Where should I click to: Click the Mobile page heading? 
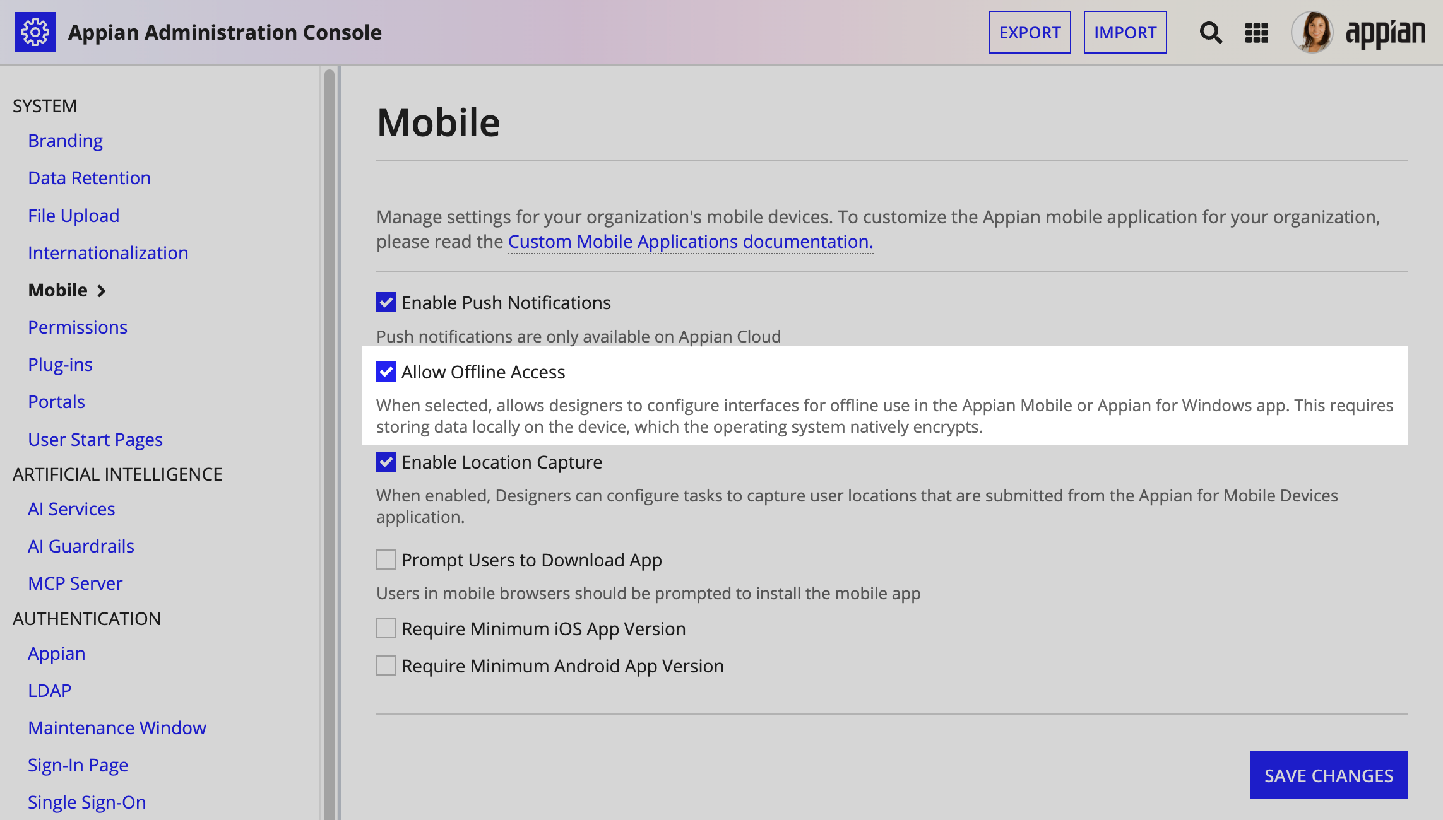point(438,122)
